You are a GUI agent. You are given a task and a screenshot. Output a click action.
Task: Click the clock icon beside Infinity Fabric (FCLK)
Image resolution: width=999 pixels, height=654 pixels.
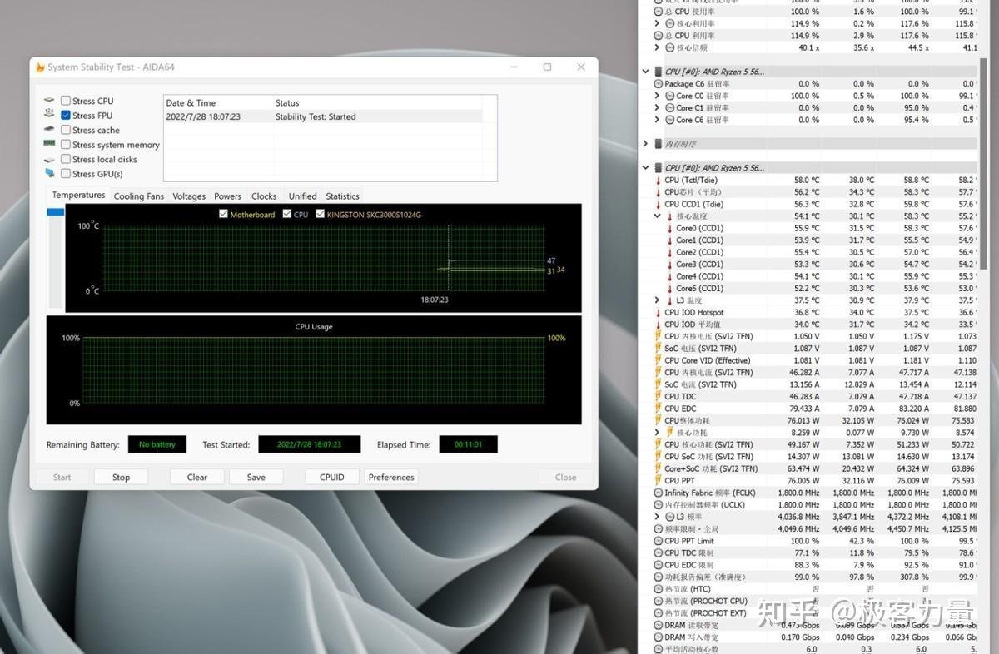pyautogui.click(x=658, y=493)
